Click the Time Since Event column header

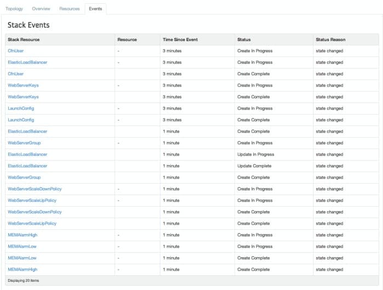point(180,39)
